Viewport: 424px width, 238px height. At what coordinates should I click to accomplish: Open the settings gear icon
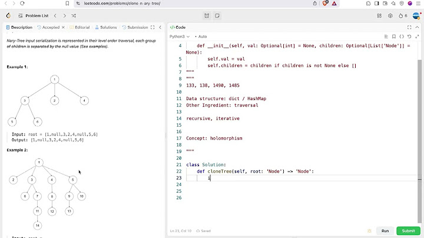[x=390, y=16]
